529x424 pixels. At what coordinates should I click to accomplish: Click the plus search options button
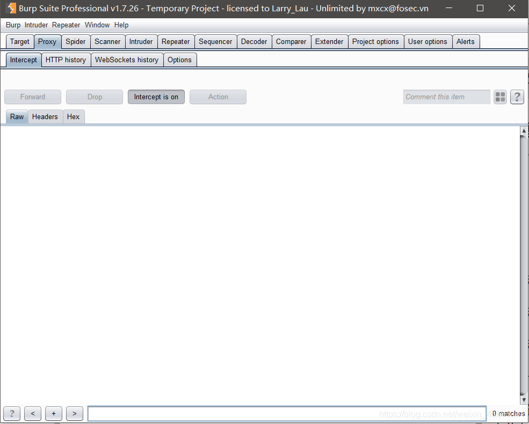coord(54,413)
